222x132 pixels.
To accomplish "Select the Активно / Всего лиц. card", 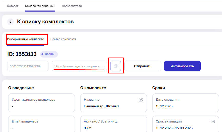I will point(113,124).
